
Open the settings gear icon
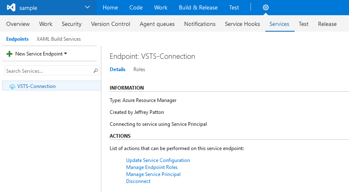coord(266,7)
